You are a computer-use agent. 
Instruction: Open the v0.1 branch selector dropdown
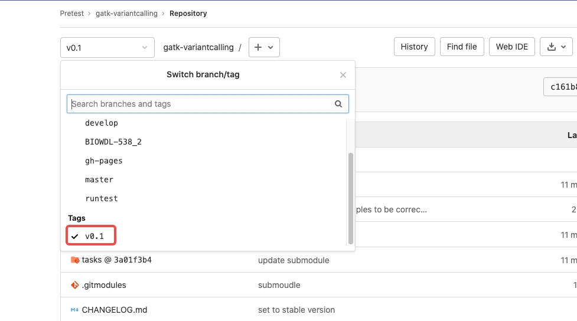click(107, 47)
